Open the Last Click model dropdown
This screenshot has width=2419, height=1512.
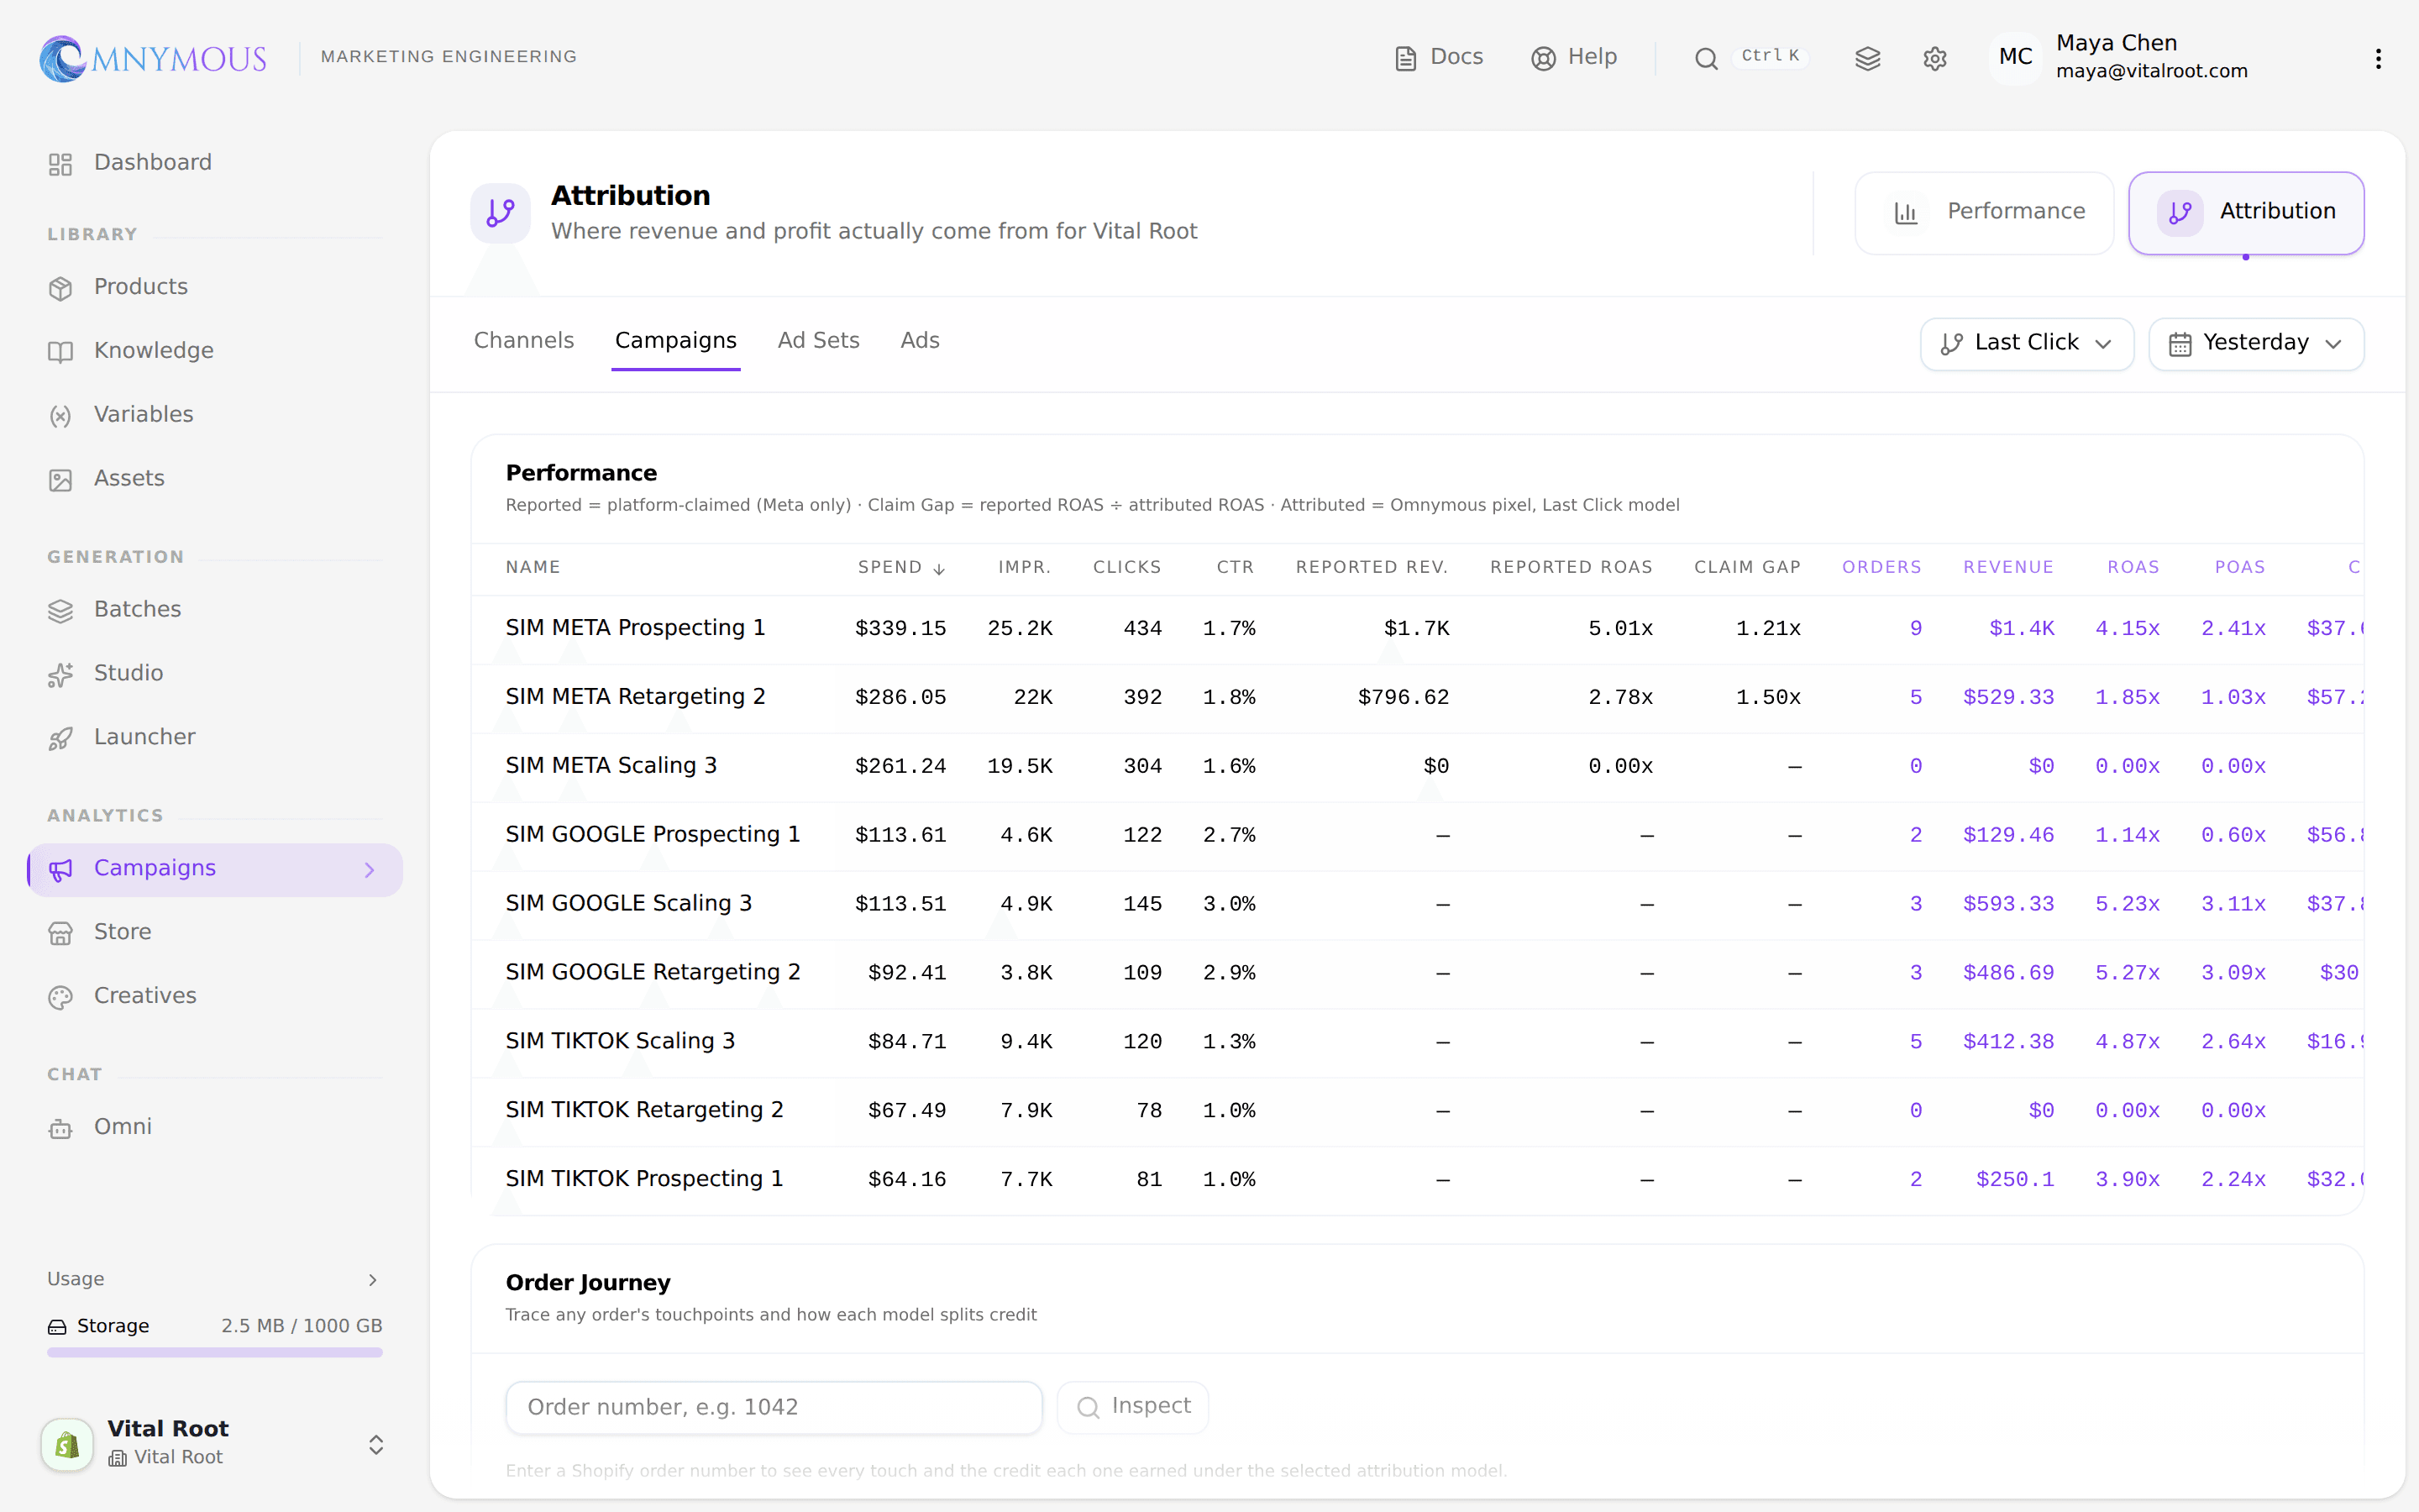pos(2026,344)
